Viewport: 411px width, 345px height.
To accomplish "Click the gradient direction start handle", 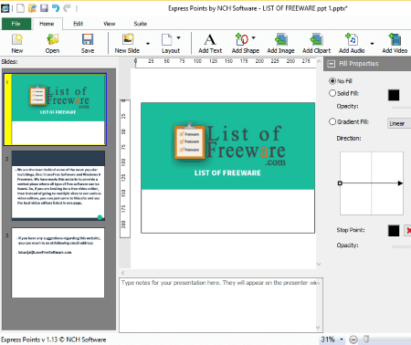I will 340,183.
